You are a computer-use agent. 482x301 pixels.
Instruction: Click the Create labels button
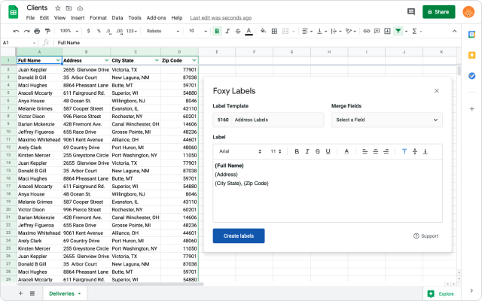pyautogui.click(x=239, y=236)
